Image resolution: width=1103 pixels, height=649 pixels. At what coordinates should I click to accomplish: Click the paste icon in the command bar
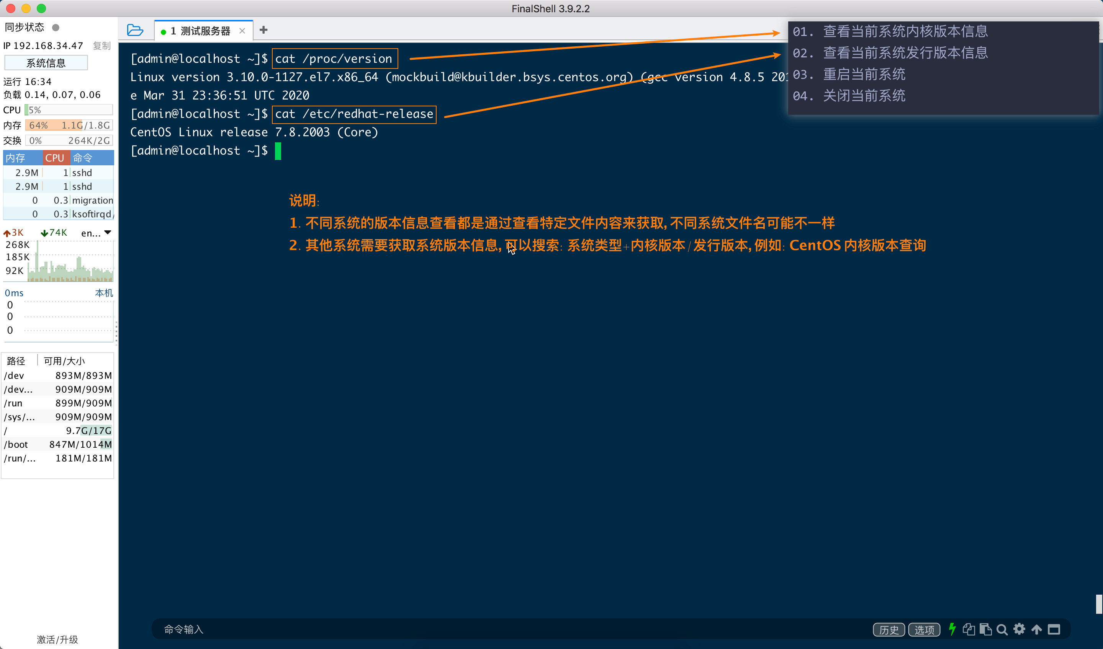[985, 629]
